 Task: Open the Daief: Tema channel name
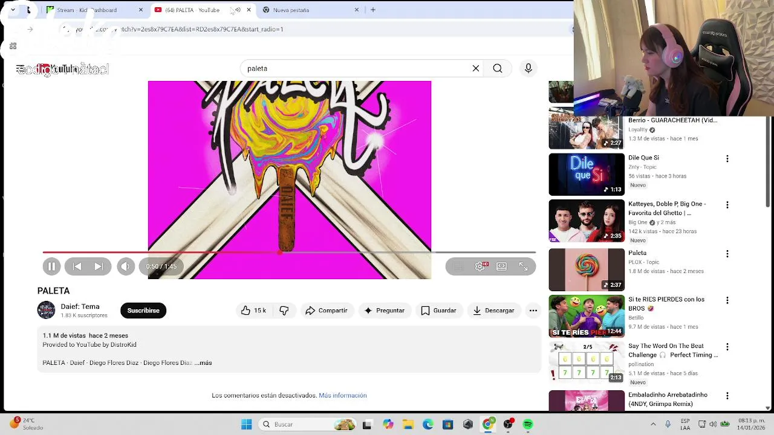click(80, 306)
